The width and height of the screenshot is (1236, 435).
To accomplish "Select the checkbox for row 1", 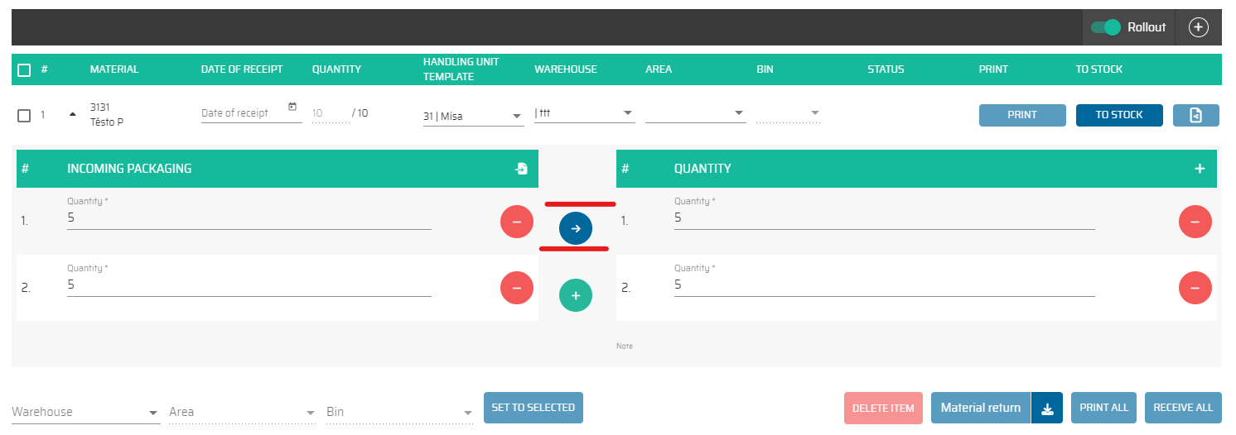I will [24, 115].
